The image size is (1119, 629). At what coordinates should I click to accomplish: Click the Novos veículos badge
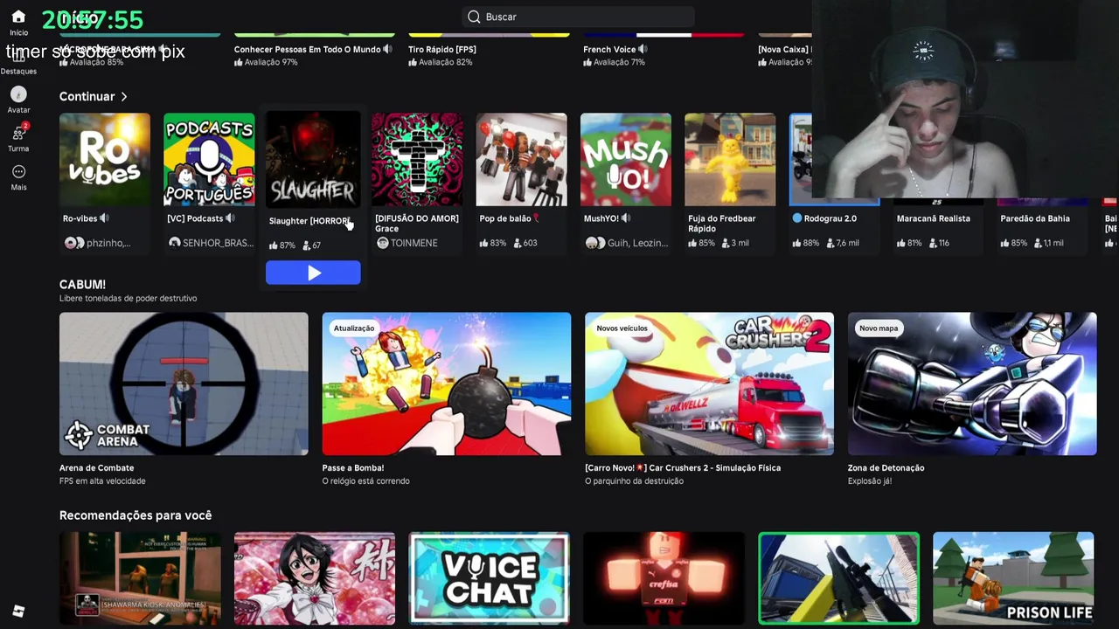point(622,328)
